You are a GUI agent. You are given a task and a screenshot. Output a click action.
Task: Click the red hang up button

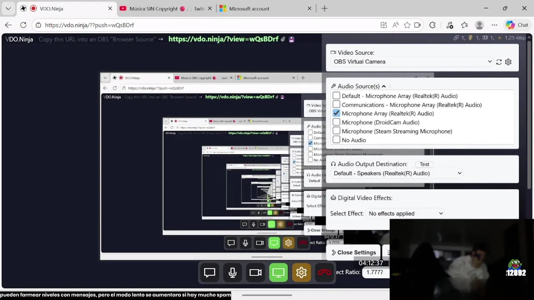[324, 272]
